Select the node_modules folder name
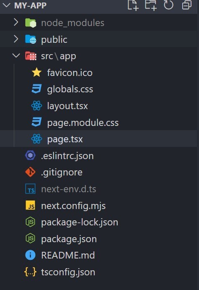Viewport: 199px width, 290px height. [x=72, y=23]
